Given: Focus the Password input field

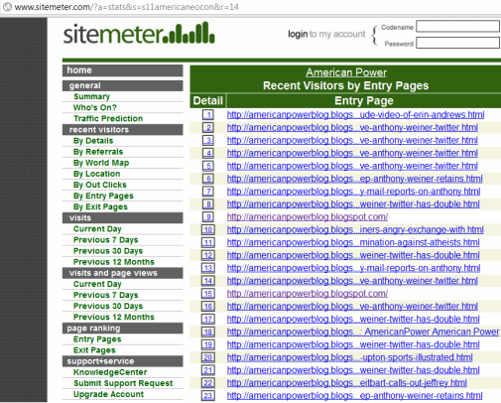Looking at the screenshot, I should [457, 43].
